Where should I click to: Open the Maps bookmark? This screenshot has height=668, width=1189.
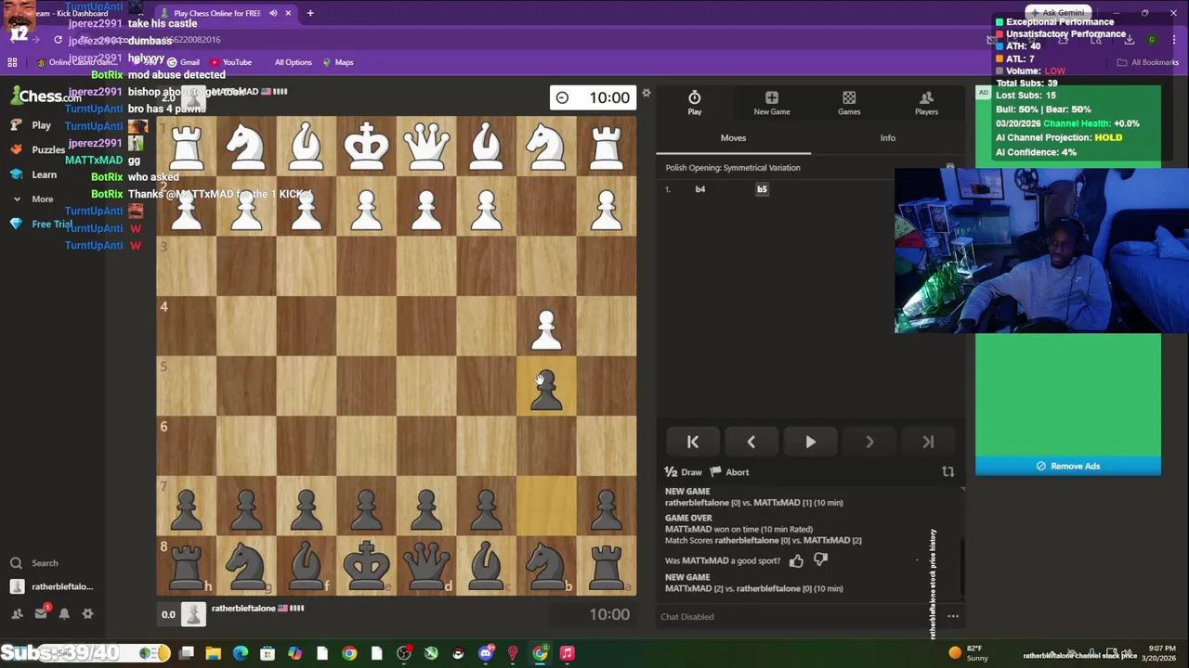click(337, 62)
